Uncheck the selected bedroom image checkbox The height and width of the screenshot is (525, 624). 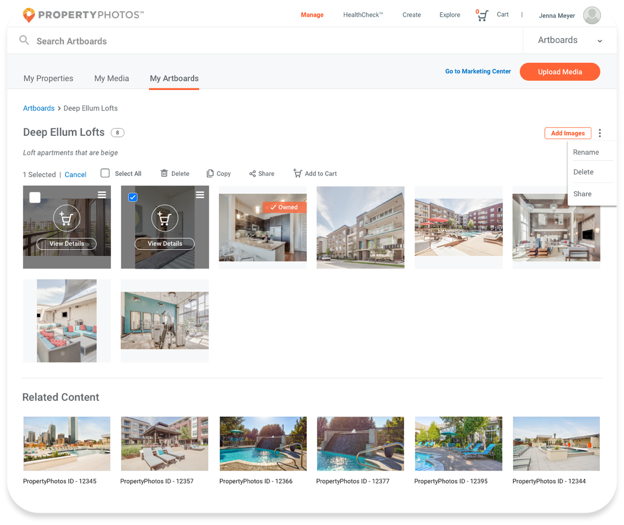tap(133, 197)
